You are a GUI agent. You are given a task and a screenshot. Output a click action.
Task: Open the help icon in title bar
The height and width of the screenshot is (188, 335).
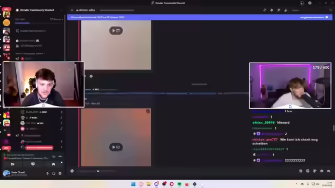click(x=310, y=3)
